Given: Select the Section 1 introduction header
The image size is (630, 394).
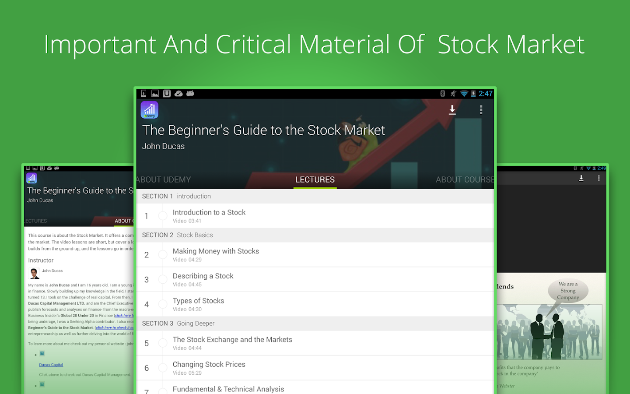Looking at the screenshot, I should 315,196.
